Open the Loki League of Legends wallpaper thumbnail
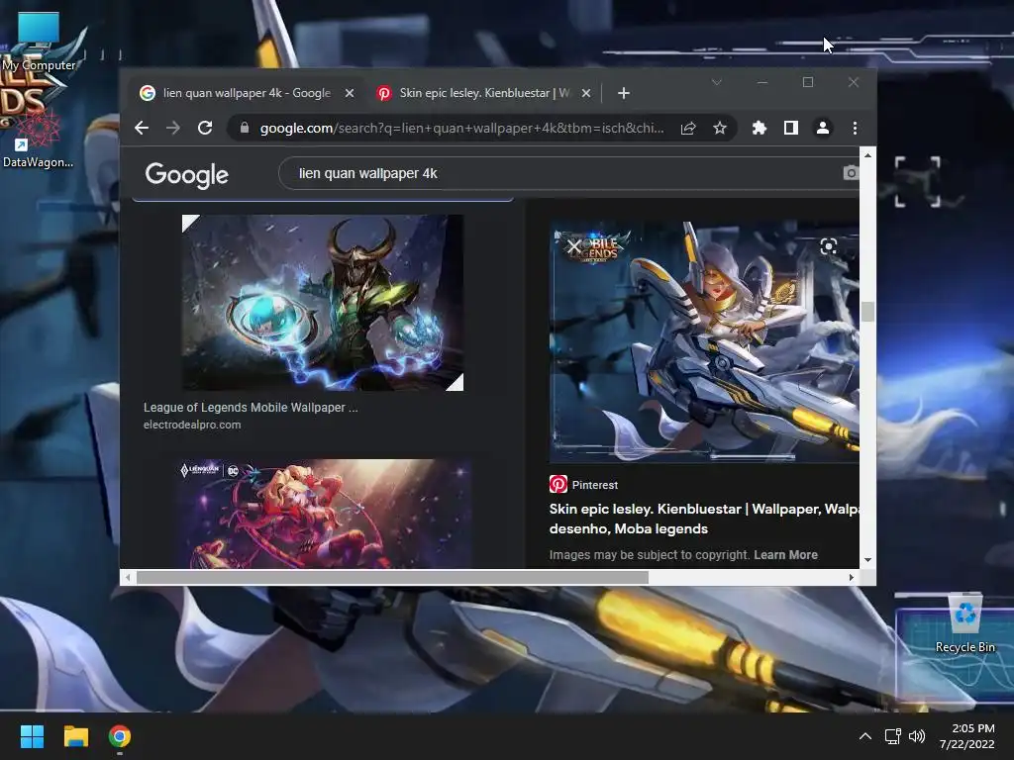1014x760 pixels. [323, 303]
